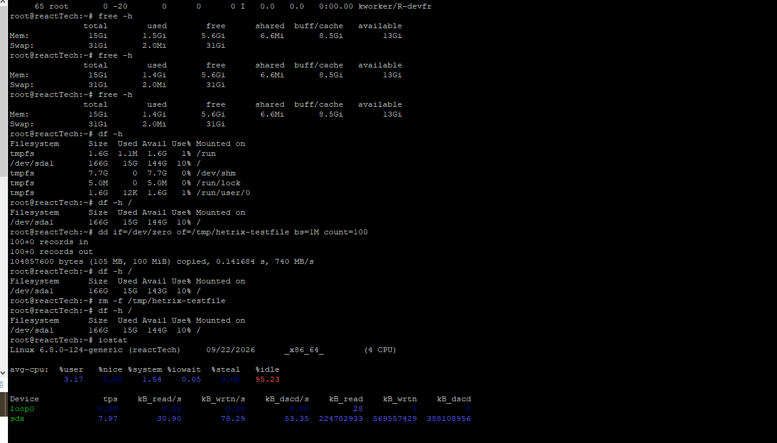Click the /dev/shm mount point

pos(216,173)
